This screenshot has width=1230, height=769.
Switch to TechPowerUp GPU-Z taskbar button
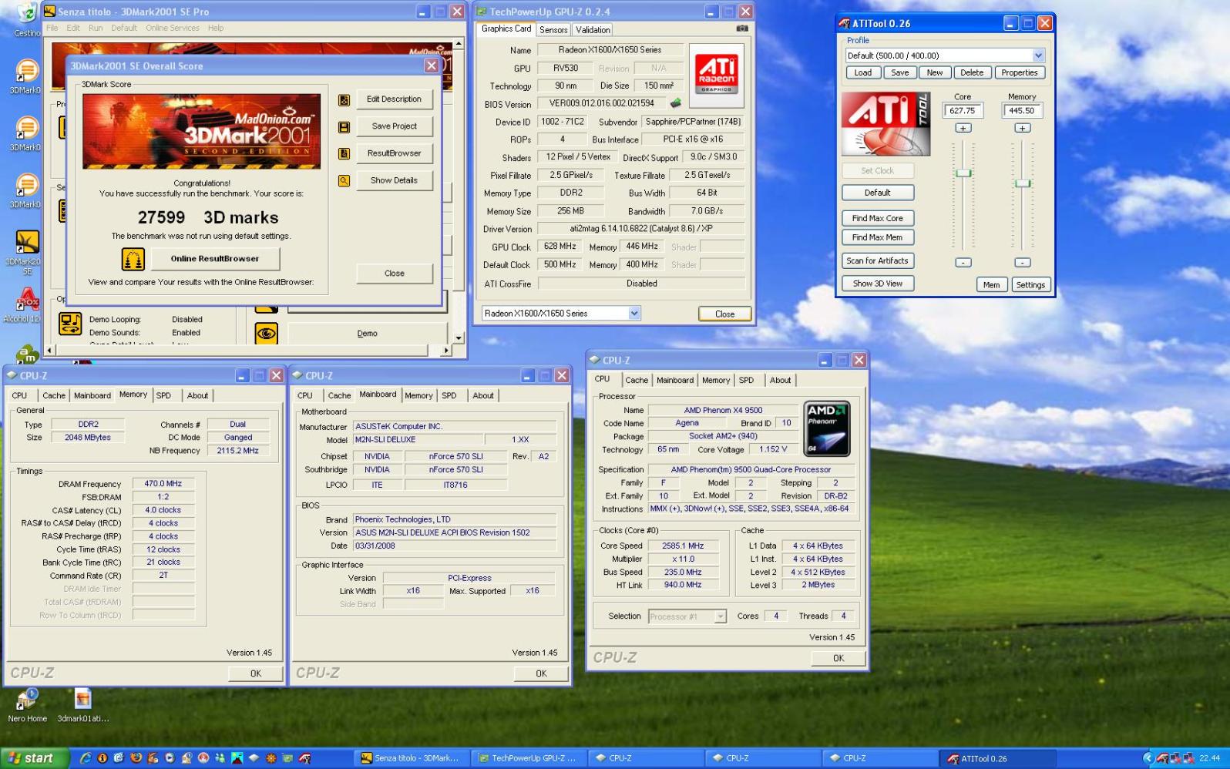(x=529, y=758)
